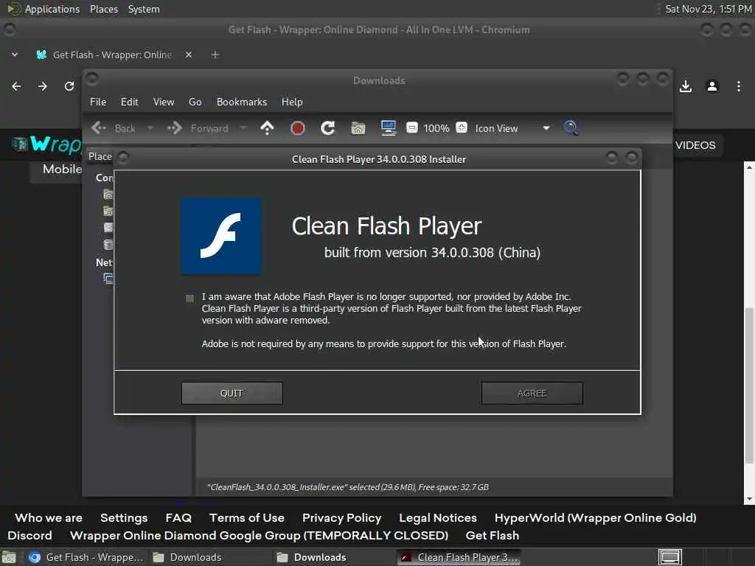Click Chromium back navigation arrow
The height and width of the screenshot is (566, 755).
16,86
